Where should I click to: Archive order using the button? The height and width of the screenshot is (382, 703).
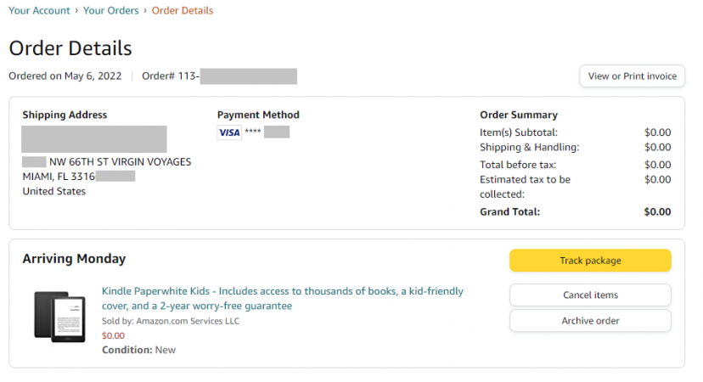point(590,321)
